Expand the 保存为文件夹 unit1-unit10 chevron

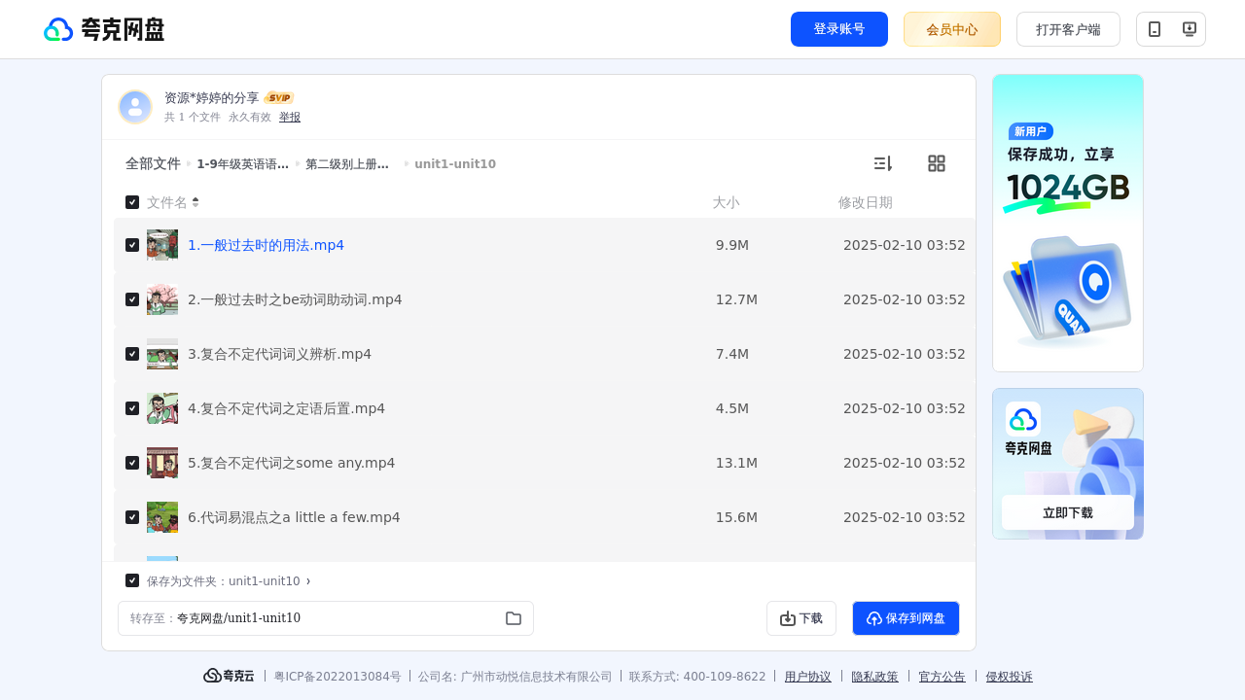coord(308,581)
